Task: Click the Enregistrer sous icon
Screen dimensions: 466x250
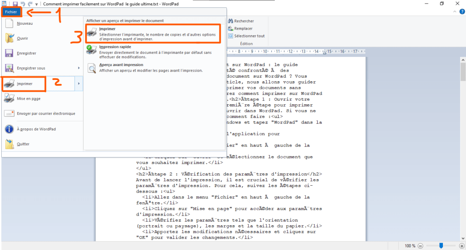Action: (x=9, y=68)
